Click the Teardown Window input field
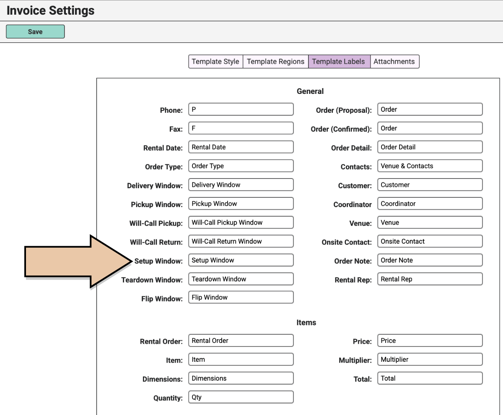The width and height of the screenshot is (503, 415). 241,279
